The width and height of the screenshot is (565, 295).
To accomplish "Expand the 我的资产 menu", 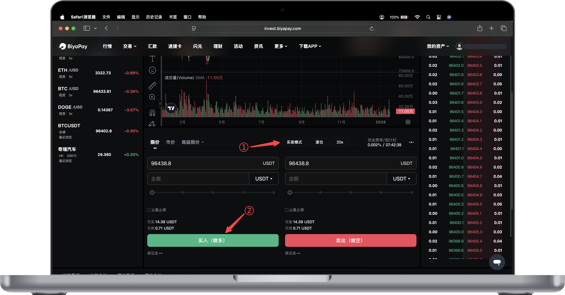I will pyautogui.click(x=437, y=46).
